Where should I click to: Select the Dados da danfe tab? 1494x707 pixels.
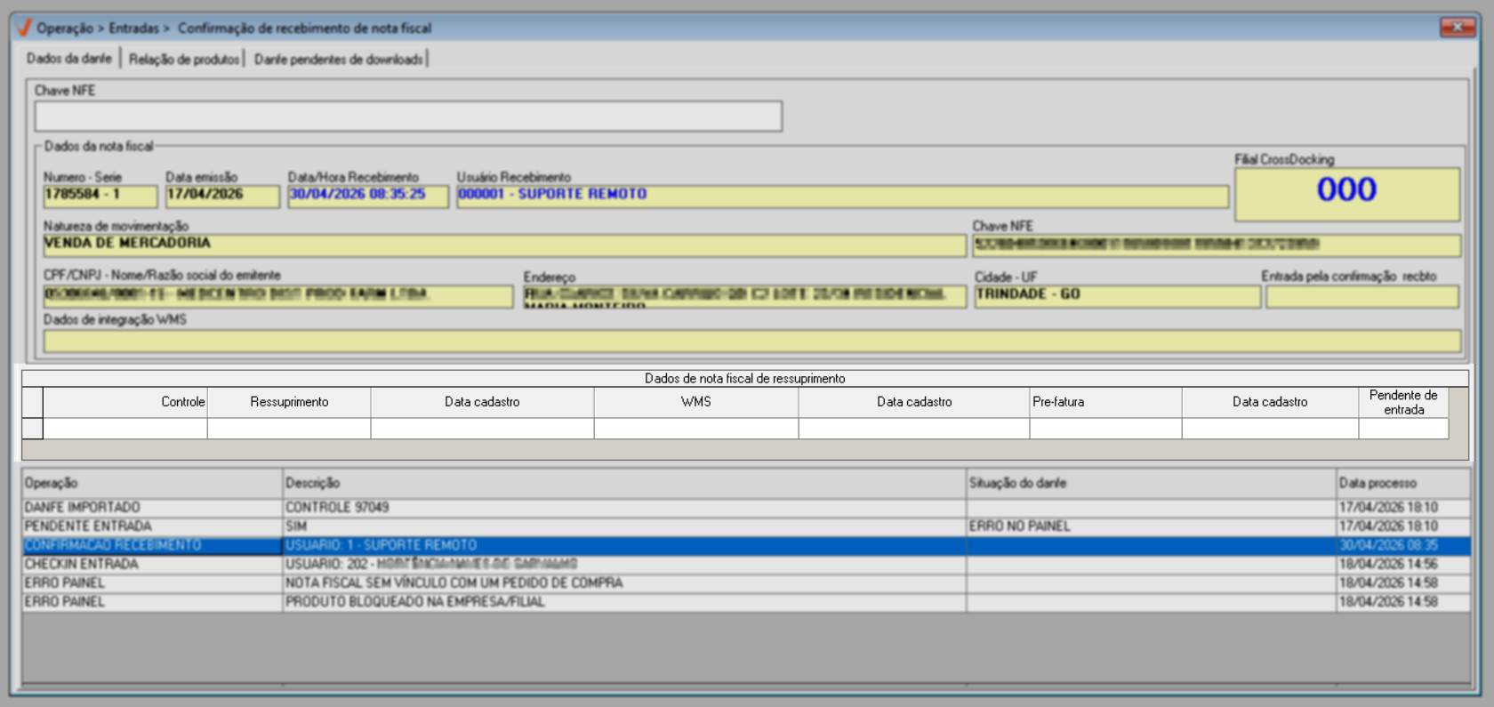69,59
